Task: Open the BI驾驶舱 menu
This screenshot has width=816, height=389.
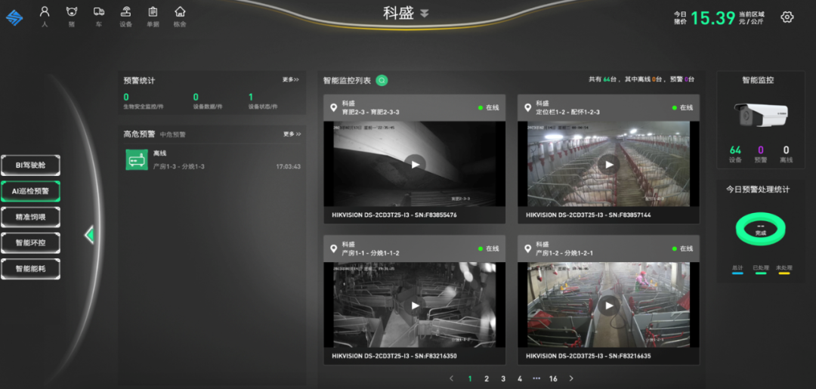Action: (x=30, y=165)
